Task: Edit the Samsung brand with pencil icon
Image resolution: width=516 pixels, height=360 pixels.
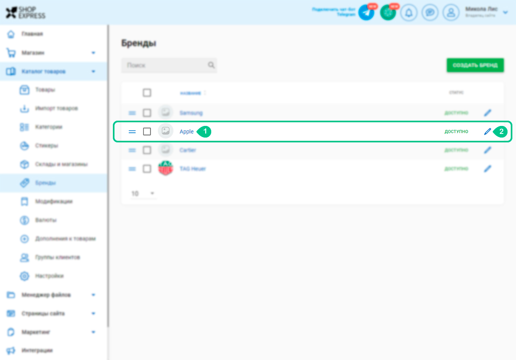Action: point(488,113)
